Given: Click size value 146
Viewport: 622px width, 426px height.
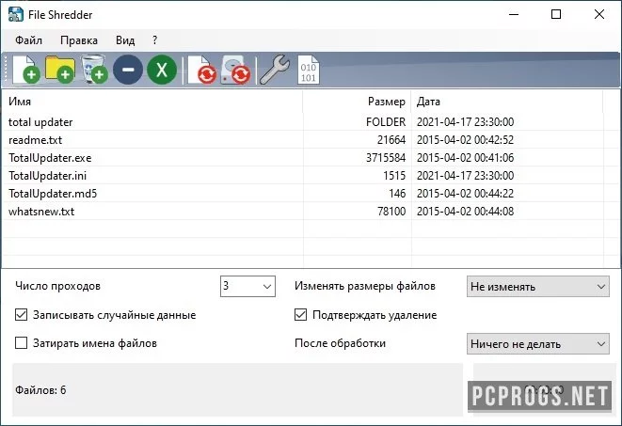Looking at the screenshot, I should [397, 194].
